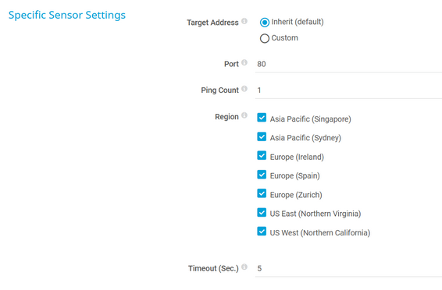Select the Region label text
Viewport: 442px width, 290px height.
226,116
